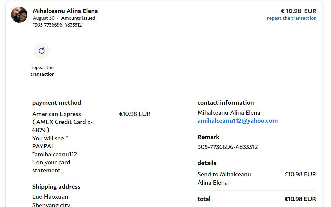
Task: Click the circular repeat transaction icon
Action: click(x=42, y=51)
